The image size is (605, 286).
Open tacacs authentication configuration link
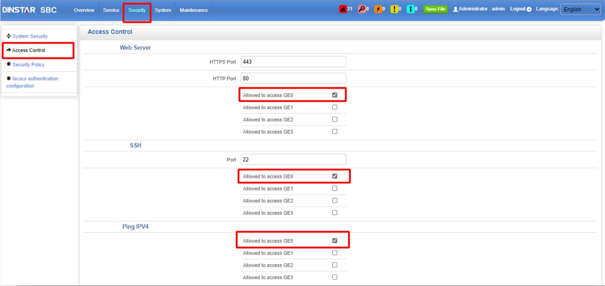click(35, 79)
